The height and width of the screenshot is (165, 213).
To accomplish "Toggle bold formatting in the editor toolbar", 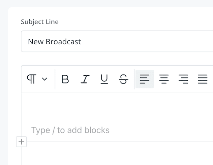I will [x=65, y=79].
